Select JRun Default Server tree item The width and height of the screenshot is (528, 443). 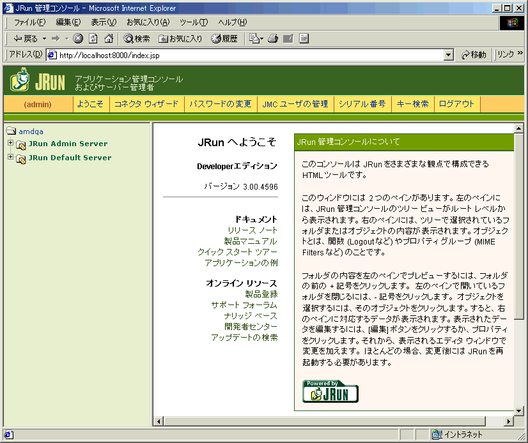[70, 158]
